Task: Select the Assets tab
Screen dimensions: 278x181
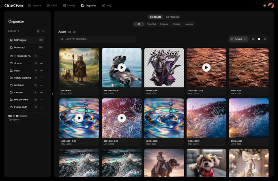Action: click(x=155, y=17)
